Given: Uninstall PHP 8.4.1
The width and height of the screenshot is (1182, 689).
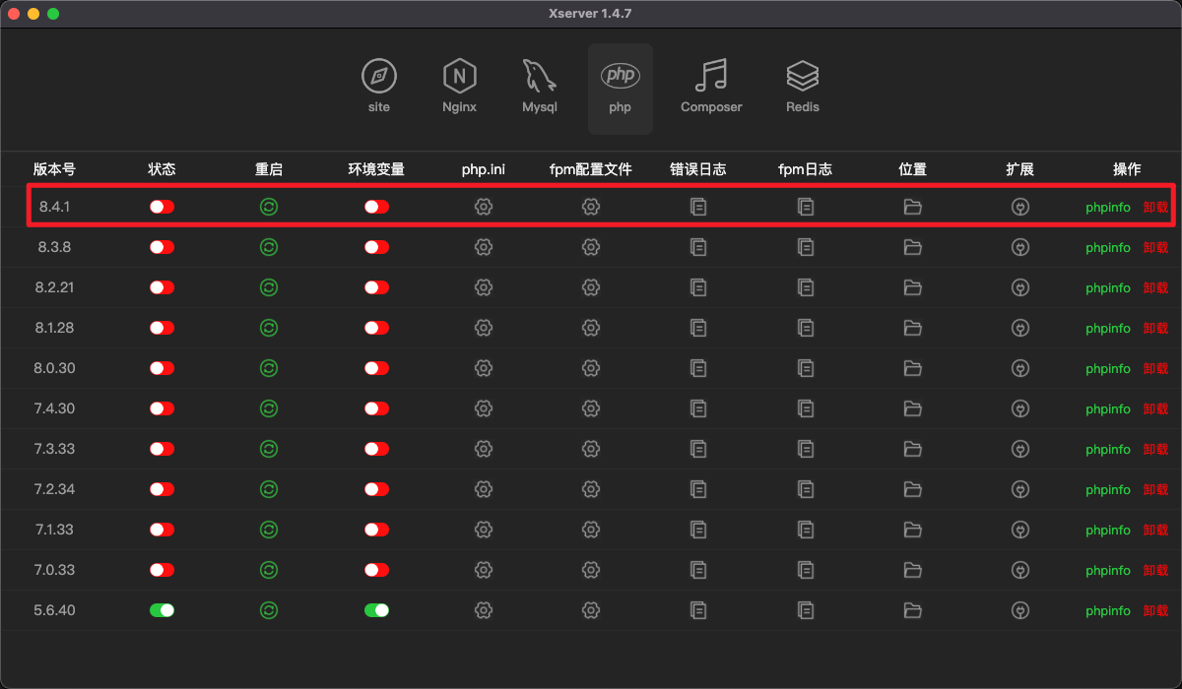Looking at the screenshot, I should click(x=1155, y=208).
